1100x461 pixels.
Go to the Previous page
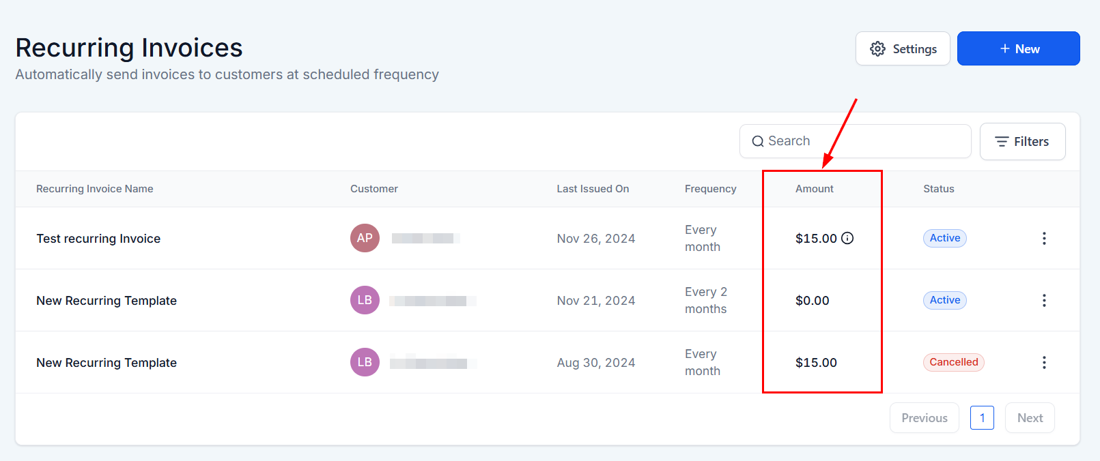point(924,418)
